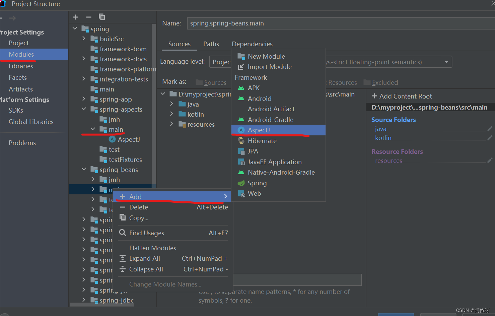Collapse the spring-aspects module node
The image size is (495, 316).
(x=84, y=109)
